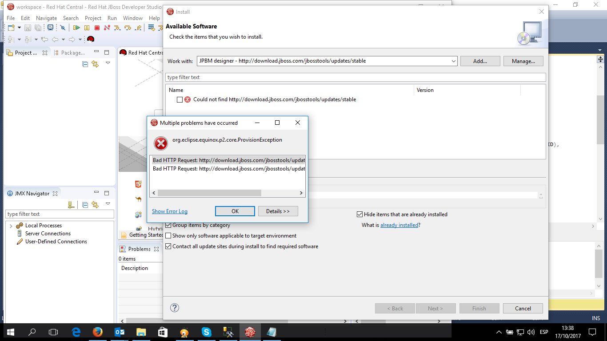The width and height of the screenshot is (607, 341).
Task: Click the green Resume debug icon
Action: point(76,28)
